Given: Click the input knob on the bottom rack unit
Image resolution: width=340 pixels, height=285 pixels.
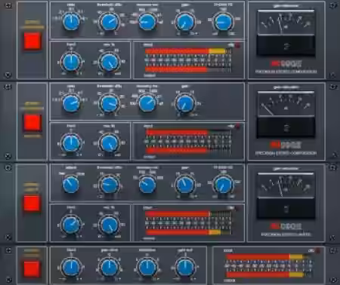Looking at the screenshot, I should click(x=71, y=268).
